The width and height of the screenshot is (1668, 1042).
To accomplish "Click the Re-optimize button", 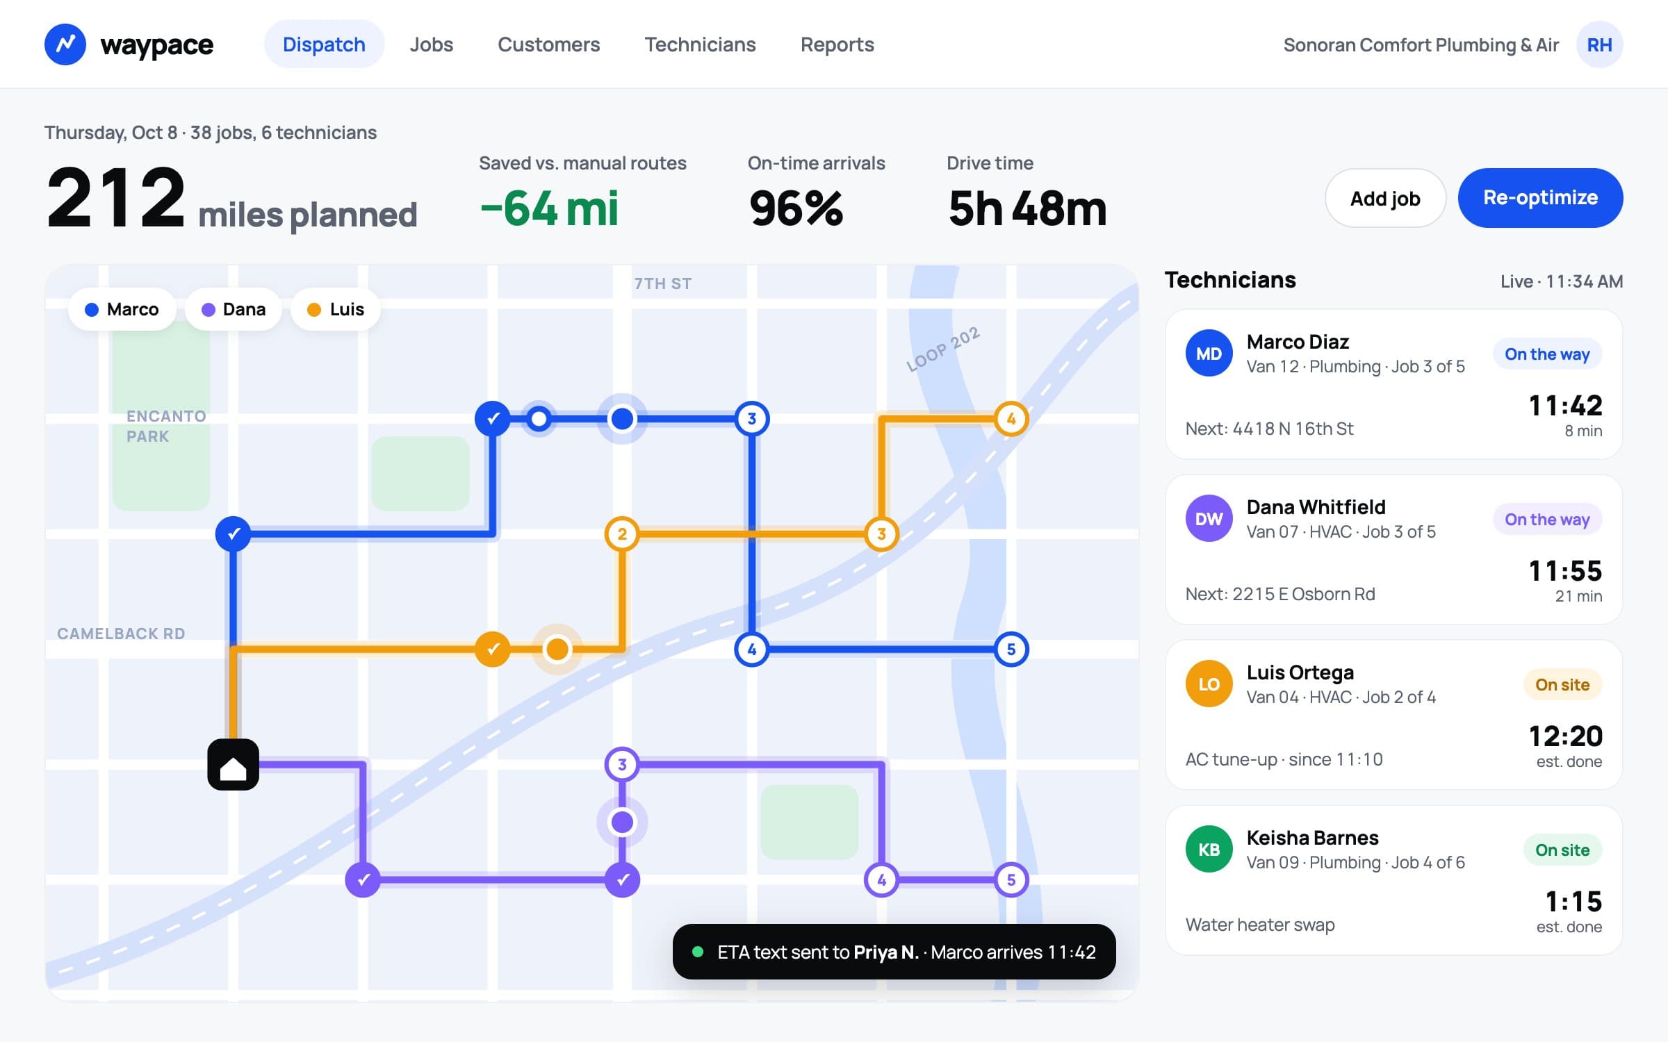I will click(1541, 198).
